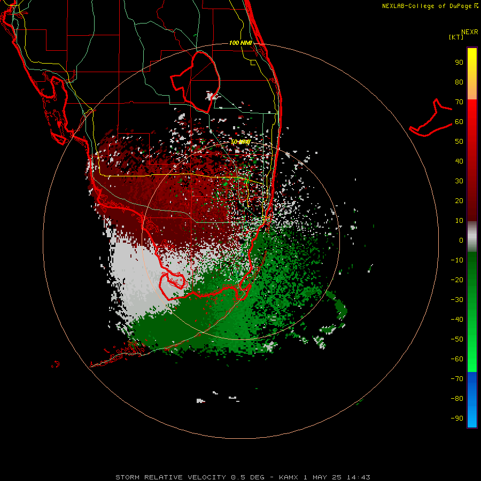Click the -40 value on the velocity scale
The width and height of the screenshot is (481, 481).
click(457, 320)
